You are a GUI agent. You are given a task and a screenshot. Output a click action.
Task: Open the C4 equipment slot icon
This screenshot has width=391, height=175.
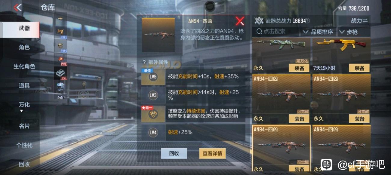pyautogui.click(x=61, y=73)
